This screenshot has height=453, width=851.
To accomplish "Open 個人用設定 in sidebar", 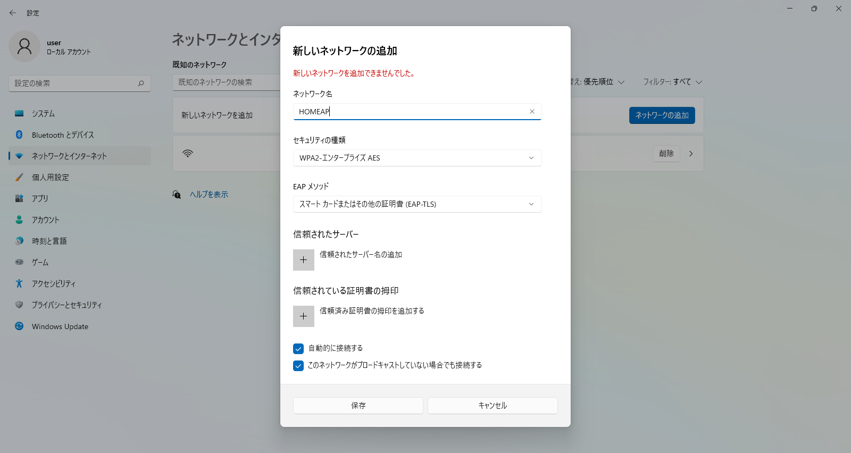I will point(80,178).
